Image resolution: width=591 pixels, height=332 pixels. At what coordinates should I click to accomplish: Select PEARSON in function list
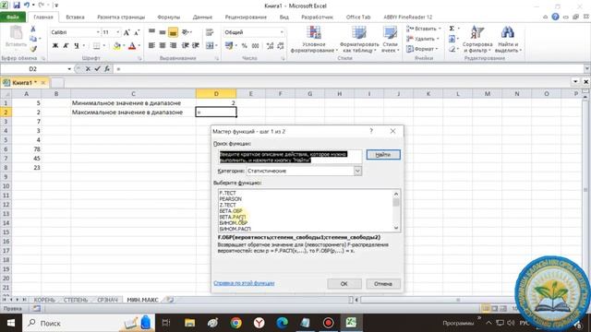[230, 199]
